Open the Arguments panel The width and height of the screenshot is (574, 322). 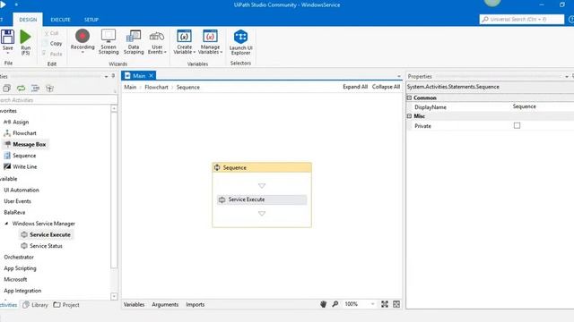pyautogui.click(x=165, y=304)
